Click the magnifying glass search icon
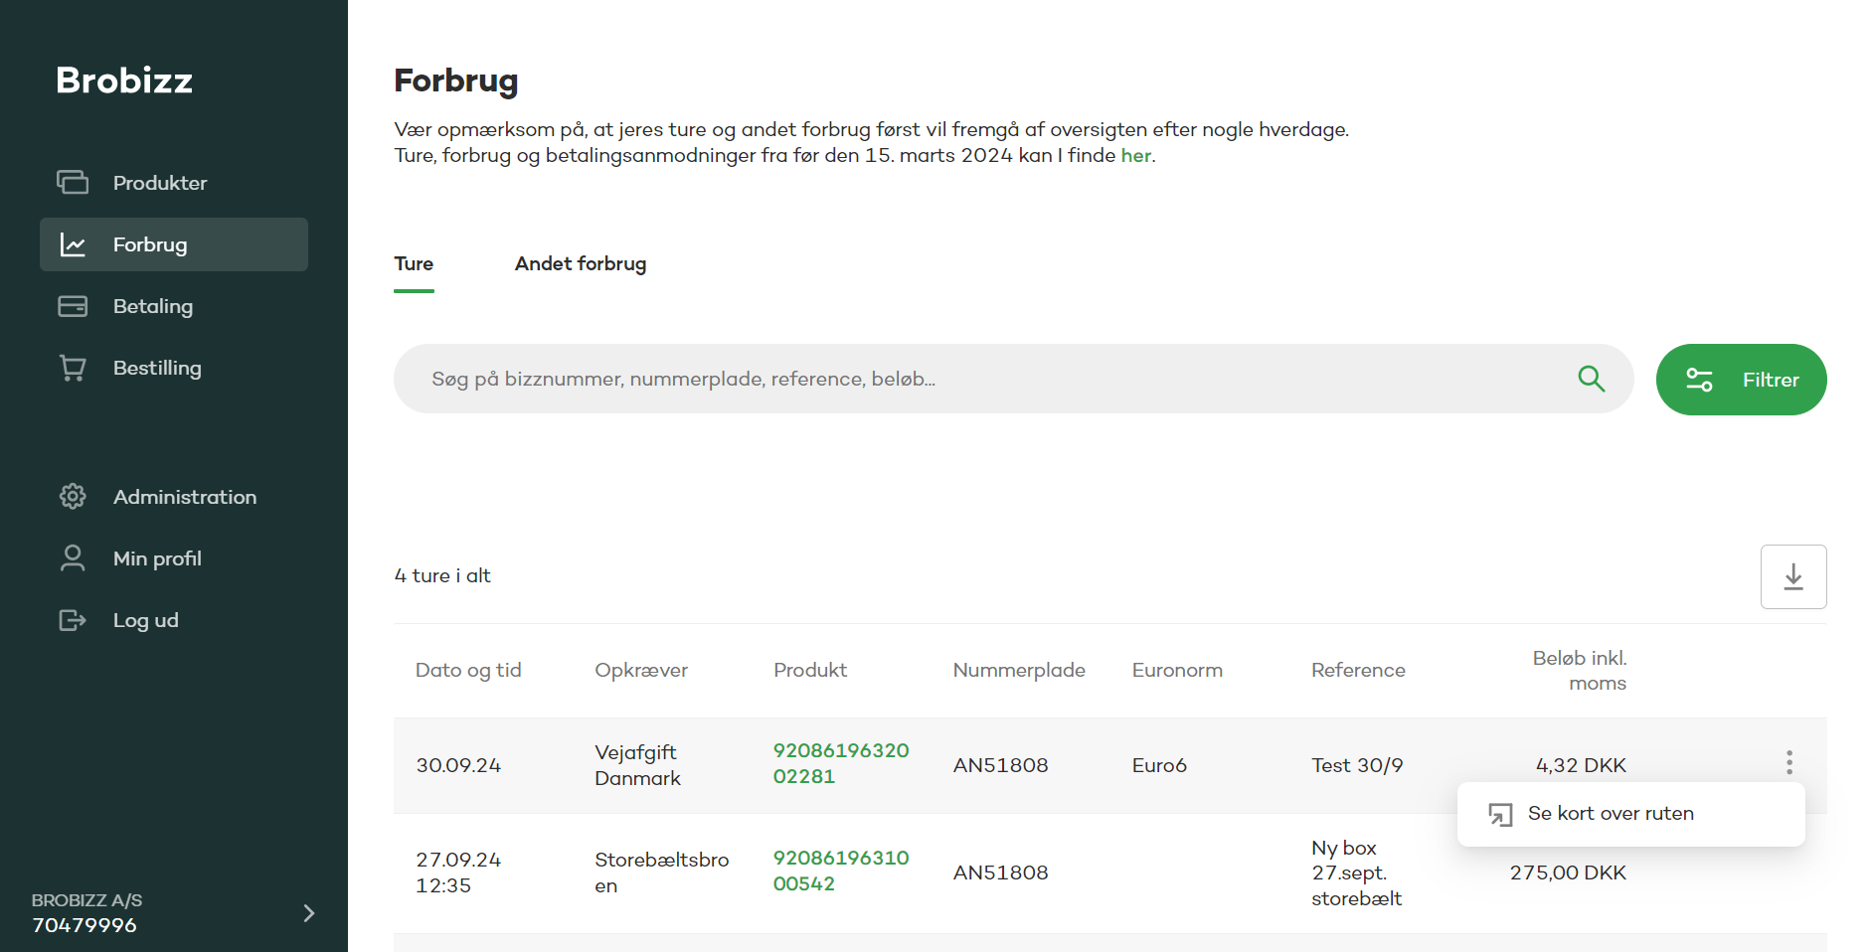The height and width of the screenshot is (952, 1870). [1591, 379]
